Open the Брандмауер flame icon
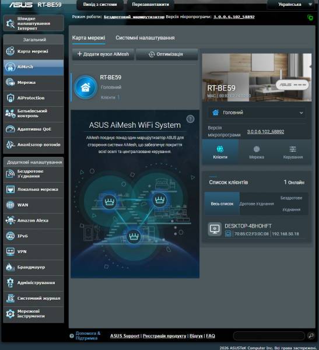 pos(10,267)
